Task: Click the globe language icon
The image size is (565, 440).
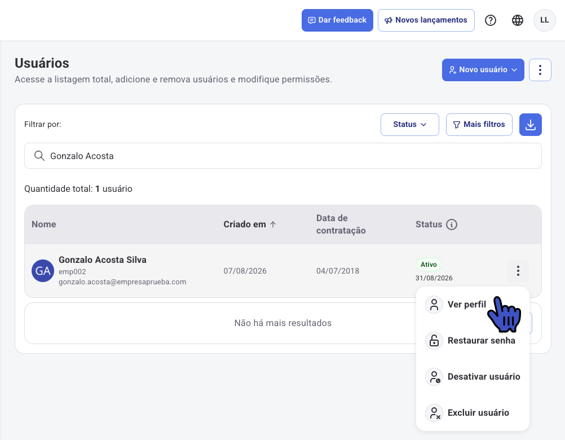Action: point(518,20)
